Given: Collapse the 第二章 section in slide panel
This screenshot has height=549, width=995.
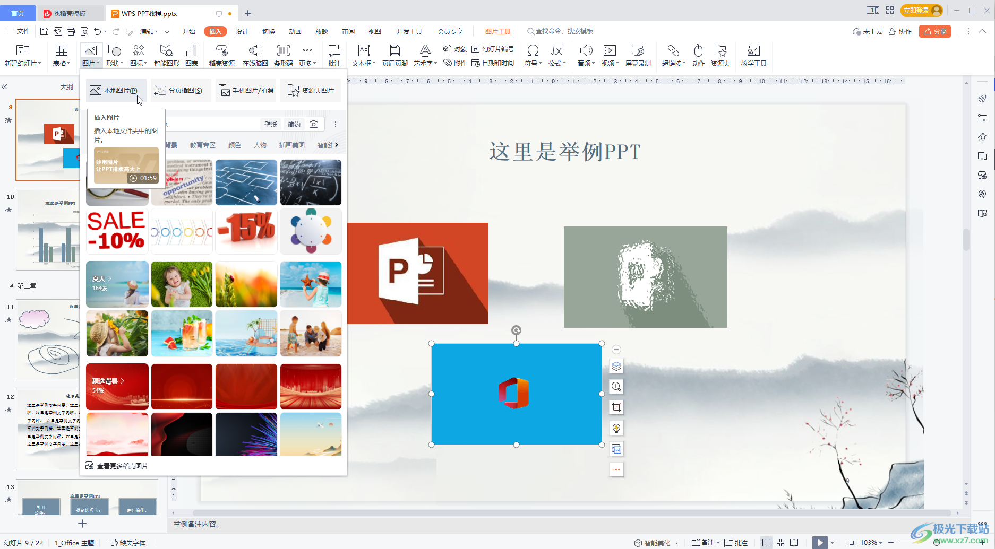Looking at the screenshot, I should 12,285.
